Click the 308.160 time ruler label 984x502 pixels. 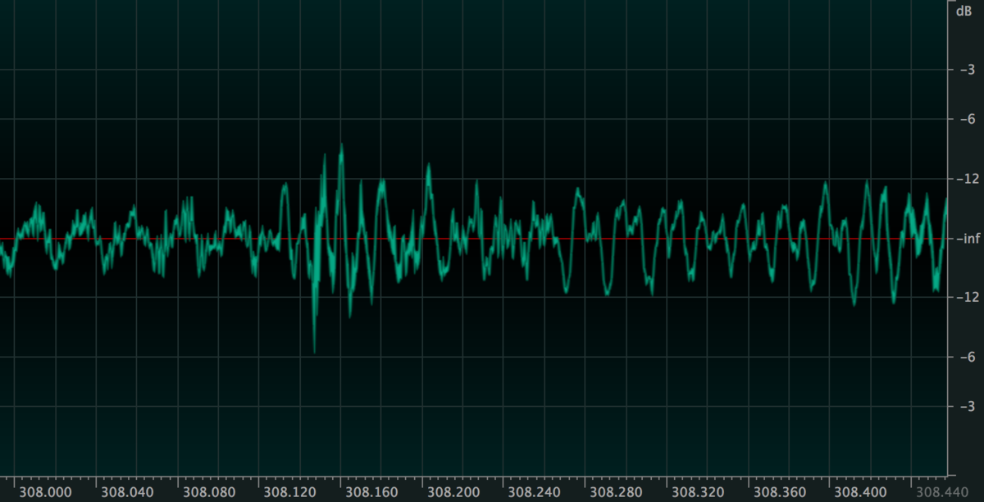coord(373,492)
